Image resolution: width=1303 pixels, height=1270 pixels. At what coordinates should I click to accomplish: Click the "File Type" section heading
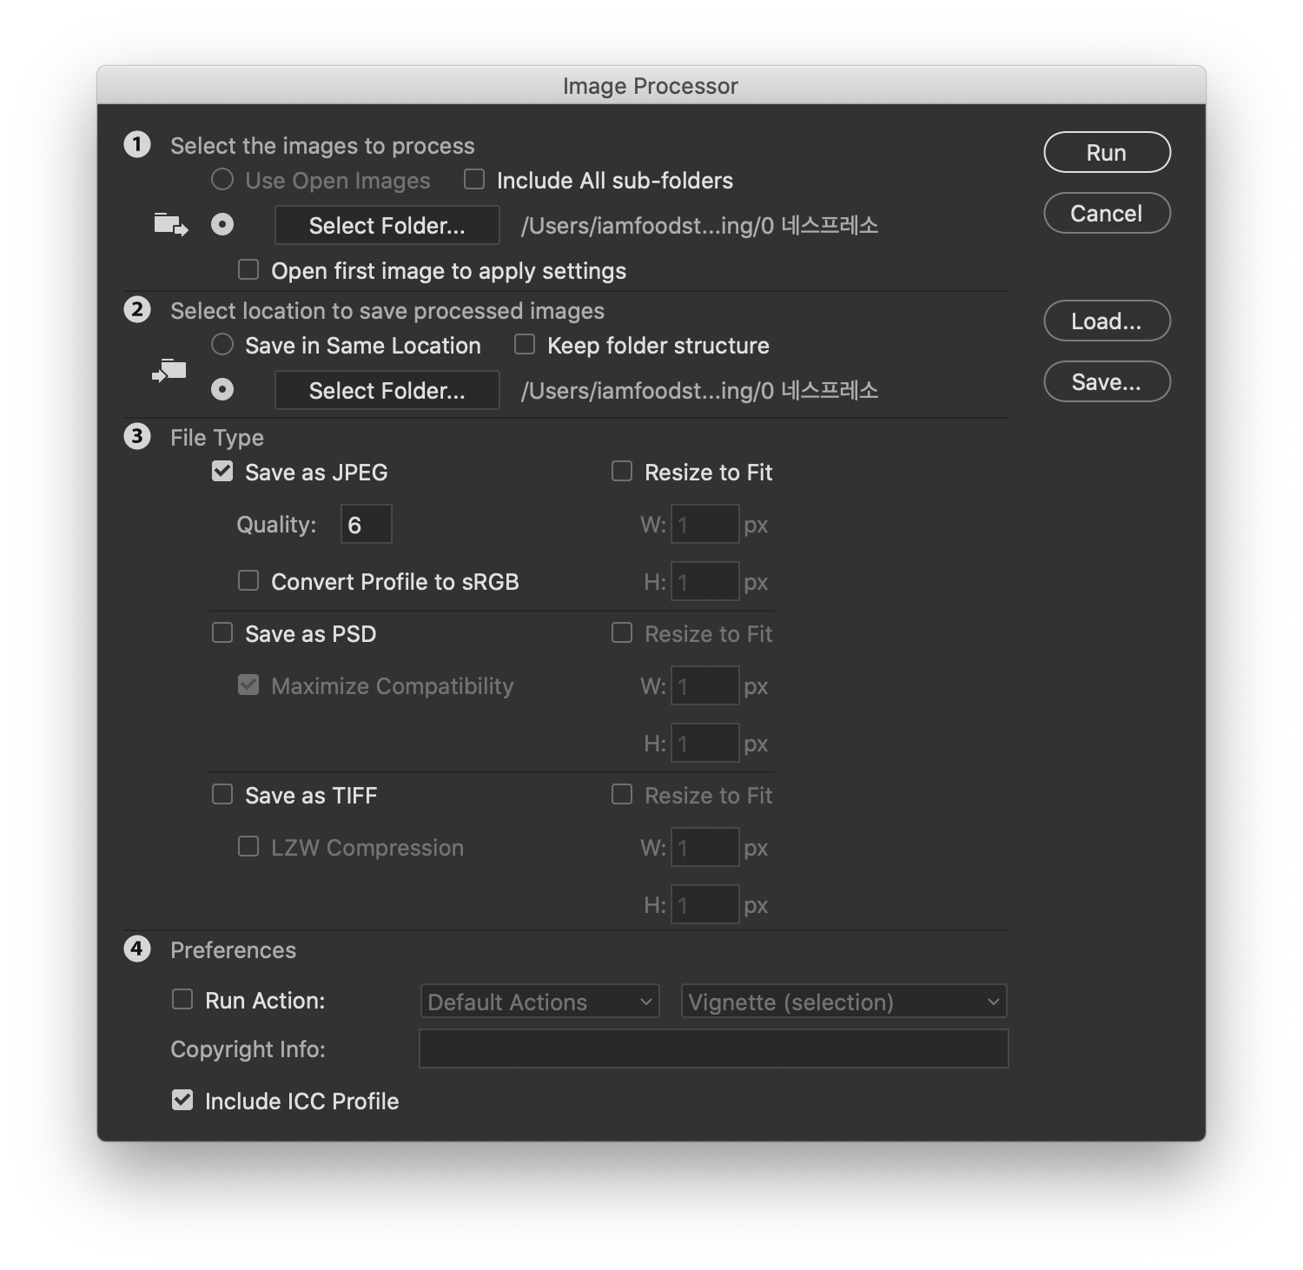point(217,437)
